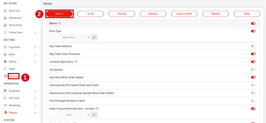The height and width of the screenshot is (123, 266).
Task: Click the Tax Exempt label text
Action: coord(56,70)
